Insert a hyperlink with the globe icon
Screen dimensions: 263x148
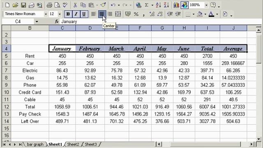[138, 5]
